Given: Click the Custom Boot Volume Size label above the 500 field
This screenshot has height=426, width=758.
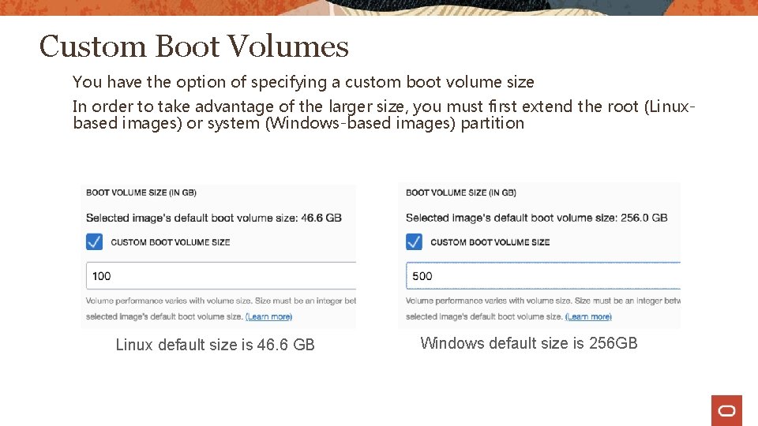Looking at the screenshot, I should point(490,242).
